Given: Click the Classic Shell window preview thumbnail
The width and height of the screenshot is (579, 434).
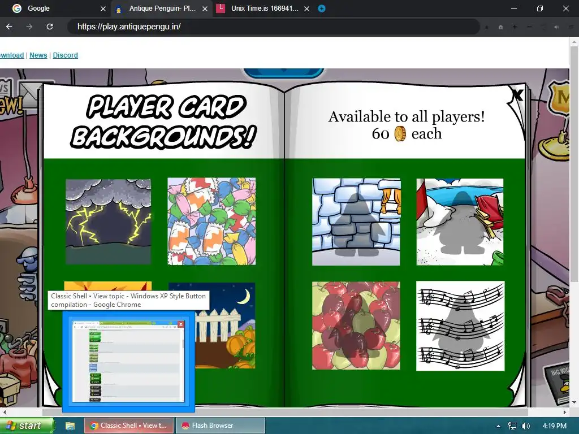Looking at the screenshot, I should [x=128, y=361].
